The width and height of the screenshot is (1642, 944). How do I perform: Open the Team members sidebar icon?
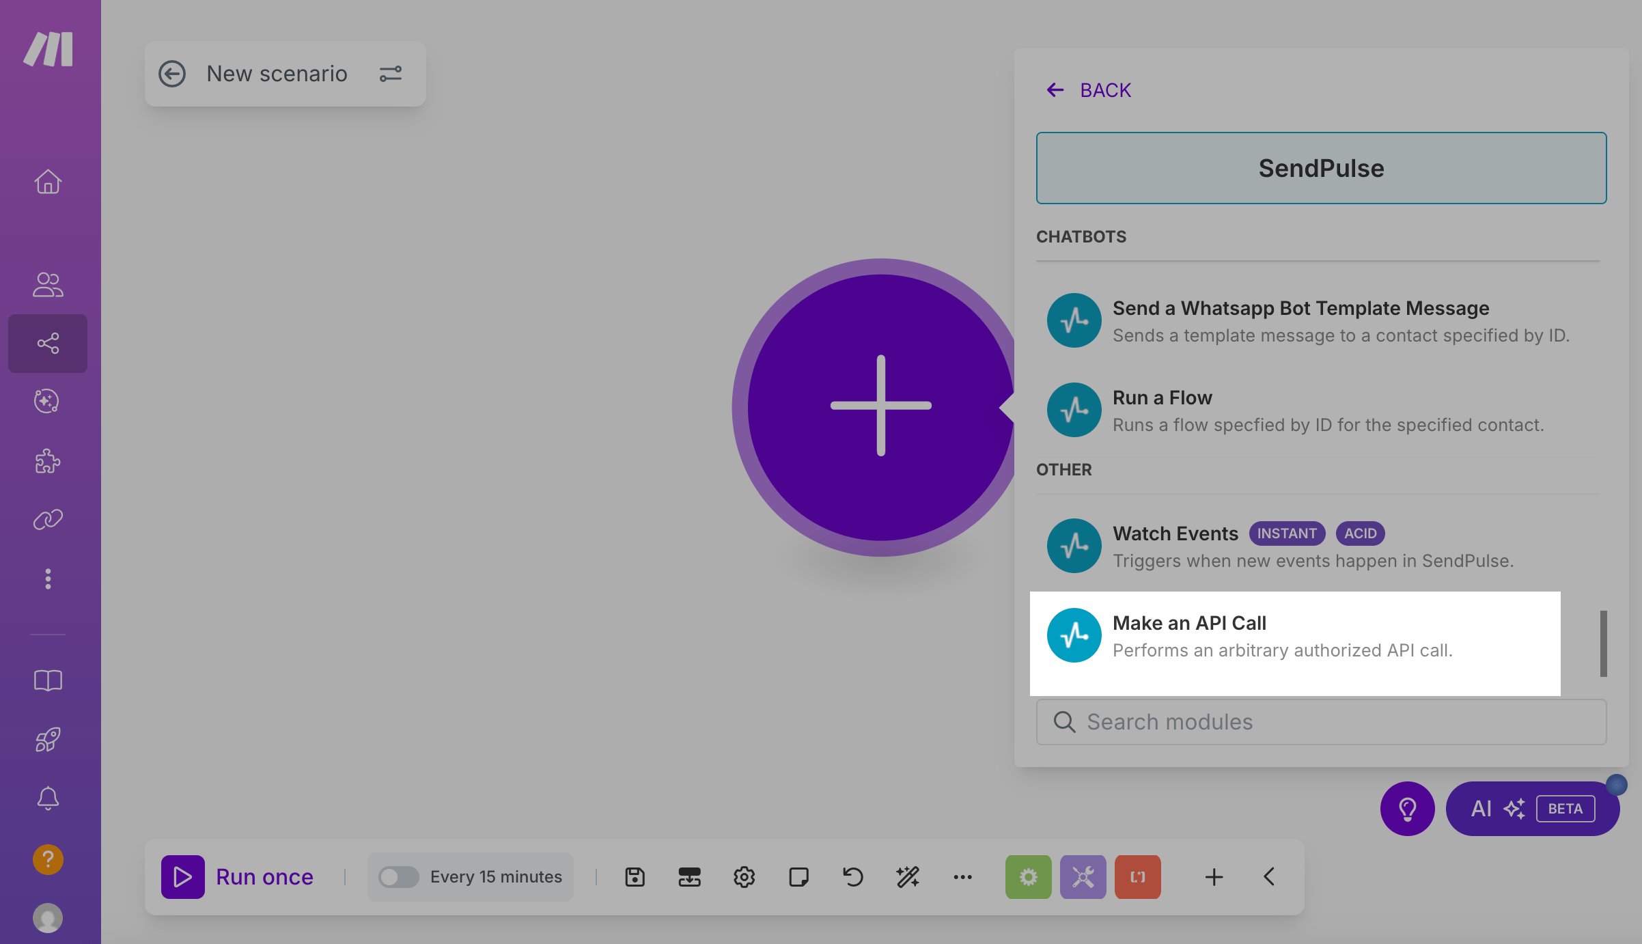point(48,284)
